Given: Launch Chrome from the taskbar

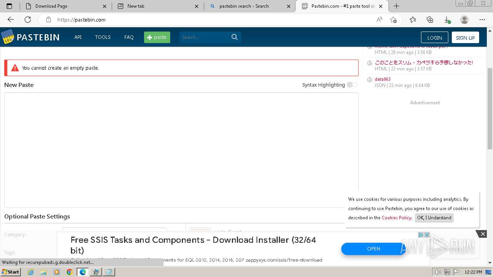Looking at the screenshot, I should click(70, 272).
